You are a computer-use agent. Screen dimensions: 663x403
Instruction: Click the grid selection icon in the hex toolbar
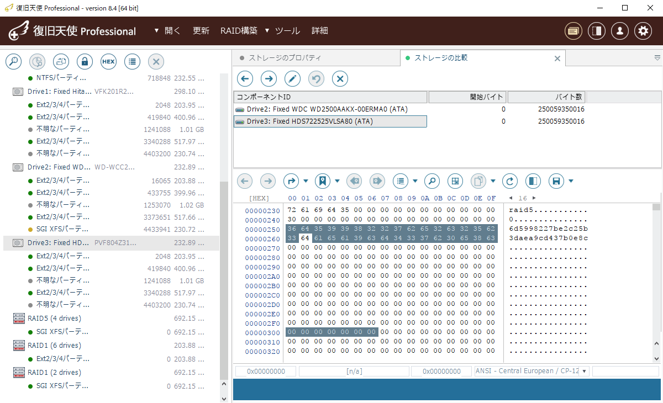pos(455,181)
